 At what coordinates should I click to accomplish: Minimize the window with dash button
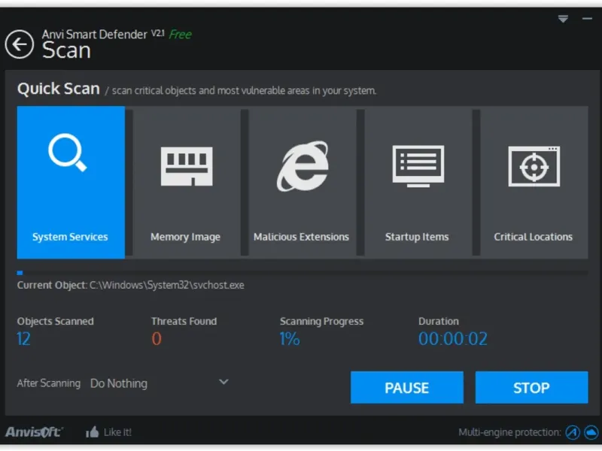587,18
